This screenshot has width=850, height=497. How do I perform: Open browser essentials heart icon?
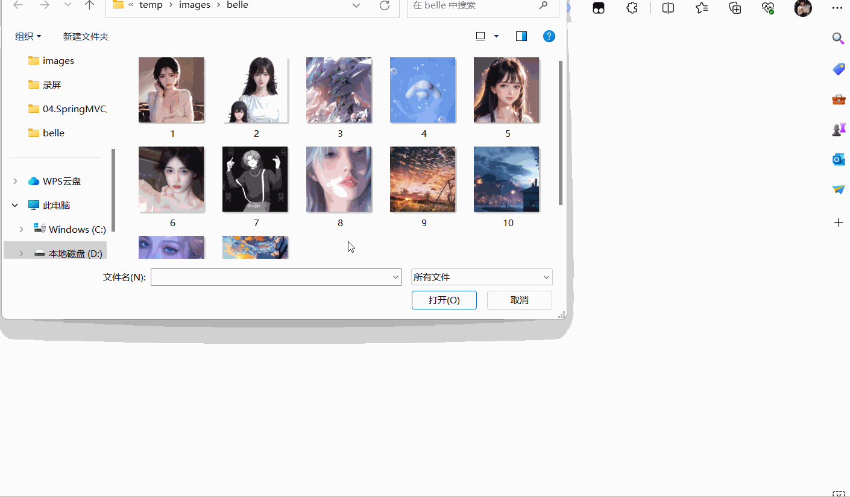[x=768, y=8]
